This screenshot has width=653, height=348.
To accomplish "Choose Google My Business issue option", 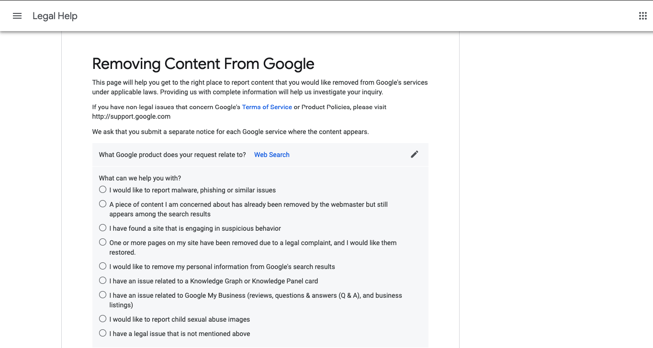I will pyautogui.click(x=102, y=295).
